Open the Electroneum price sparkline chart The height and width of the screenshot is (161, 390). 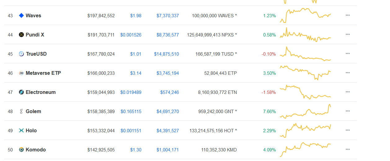click(x=305, y=92)
